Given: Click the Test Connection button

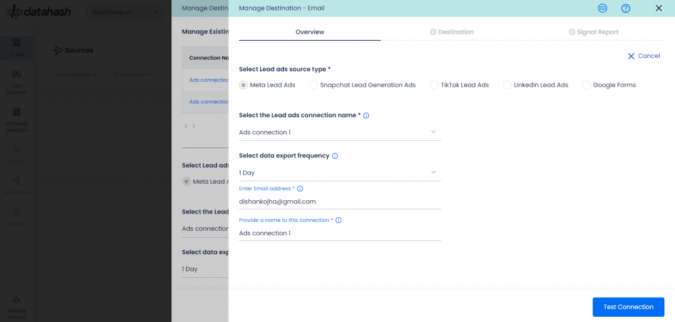Looking at the screenshot, I should point(628,307).
